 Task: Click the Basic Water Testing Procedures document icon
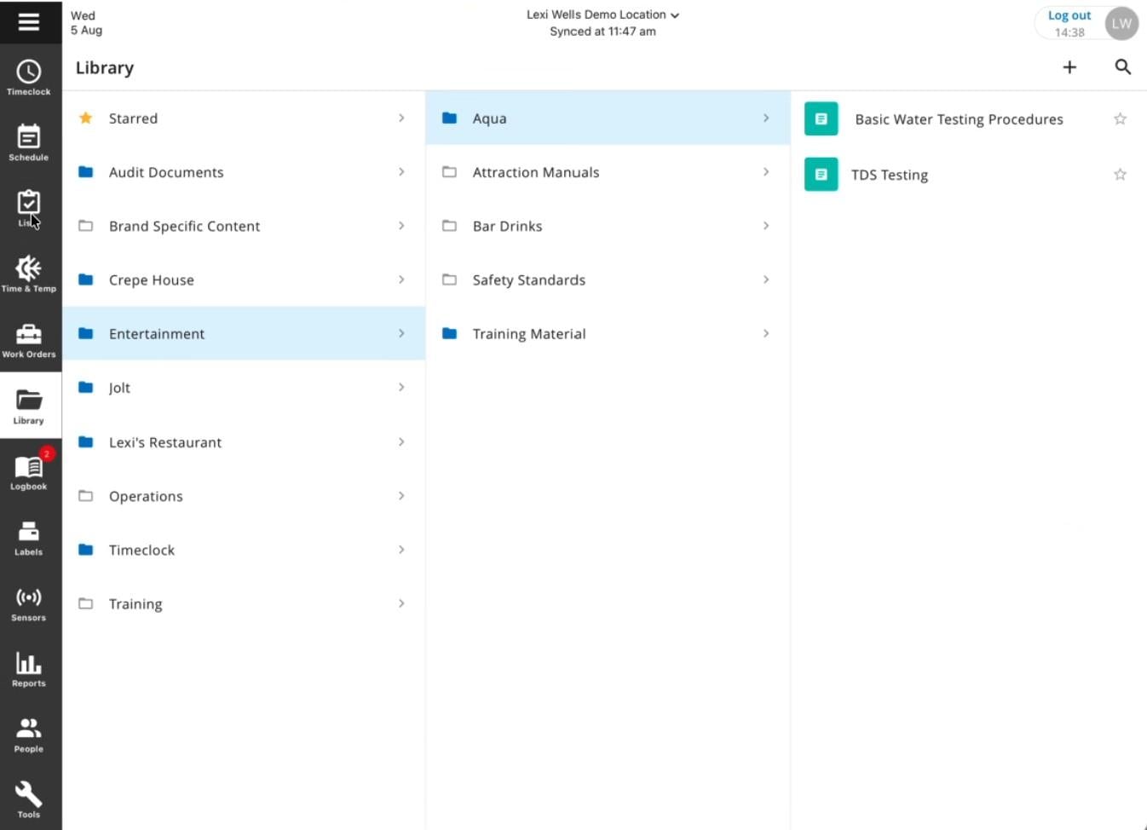pyautogui.click(x=821, y=119)
